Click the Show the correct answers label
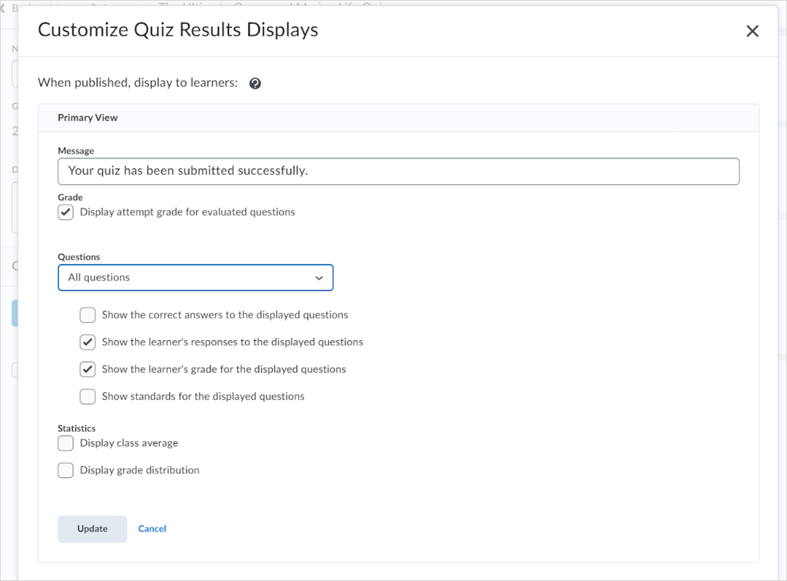 pyautogui.click(x=225, y=315)
